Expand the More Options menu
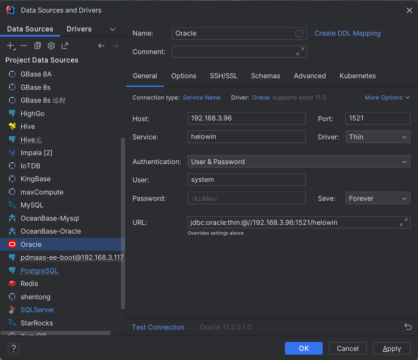Screen dimensions: 418x360 (x=387, y=97)
